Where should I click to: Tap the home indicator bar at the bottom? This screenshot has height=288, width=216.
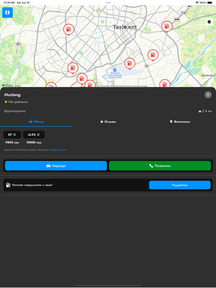point(108,286)
